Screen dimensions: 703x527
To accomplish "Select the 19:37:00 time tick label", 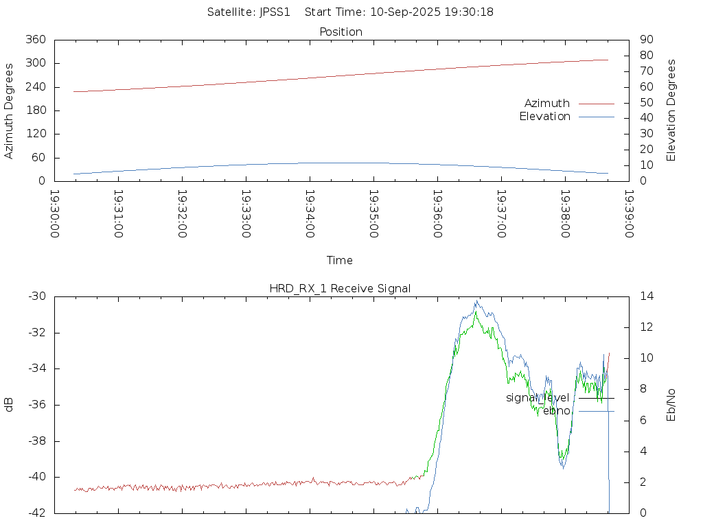I will click(502, 214).
